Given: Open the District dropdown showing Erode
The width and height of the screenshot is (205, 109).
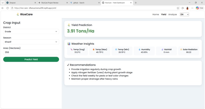Looking at the screenshot, I should coord(31,31).
